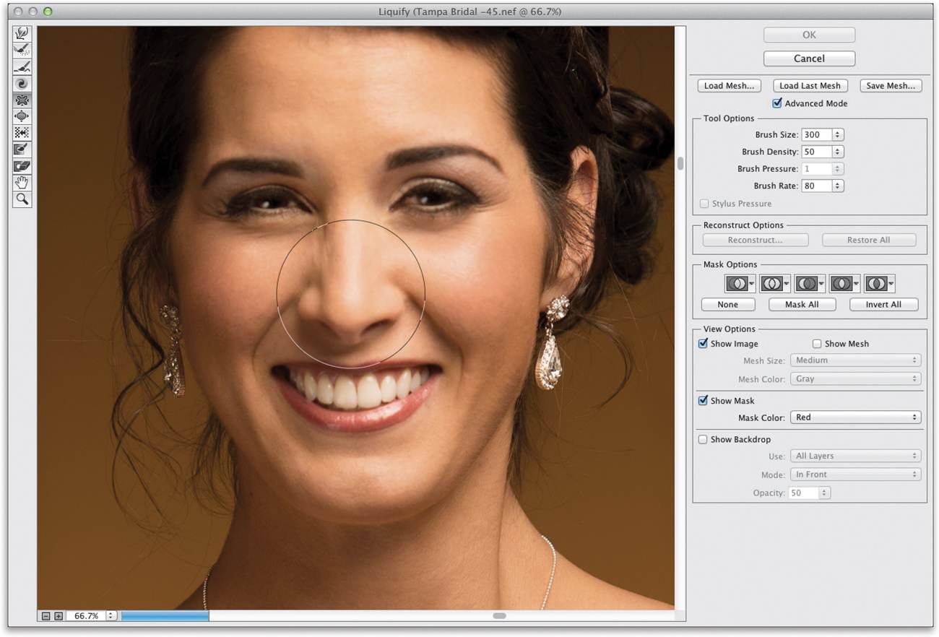Click the Liquify window title text
The image size is (939, 637).
click(469, 12)
